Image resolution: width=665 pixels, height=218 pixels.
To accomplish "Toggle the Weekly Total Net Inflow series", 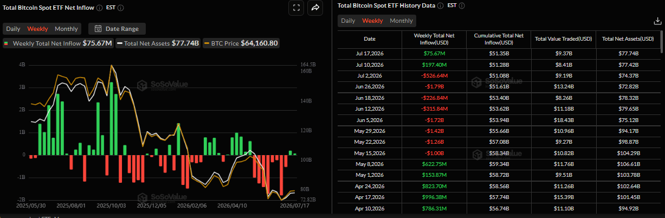I will tap(58, 43).
